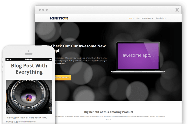Select the Home menu item
Viewport: 188px width, 124px height.
(130, 18)
